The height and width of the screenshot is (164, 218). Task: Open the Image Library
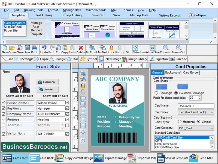coord(134,59)
